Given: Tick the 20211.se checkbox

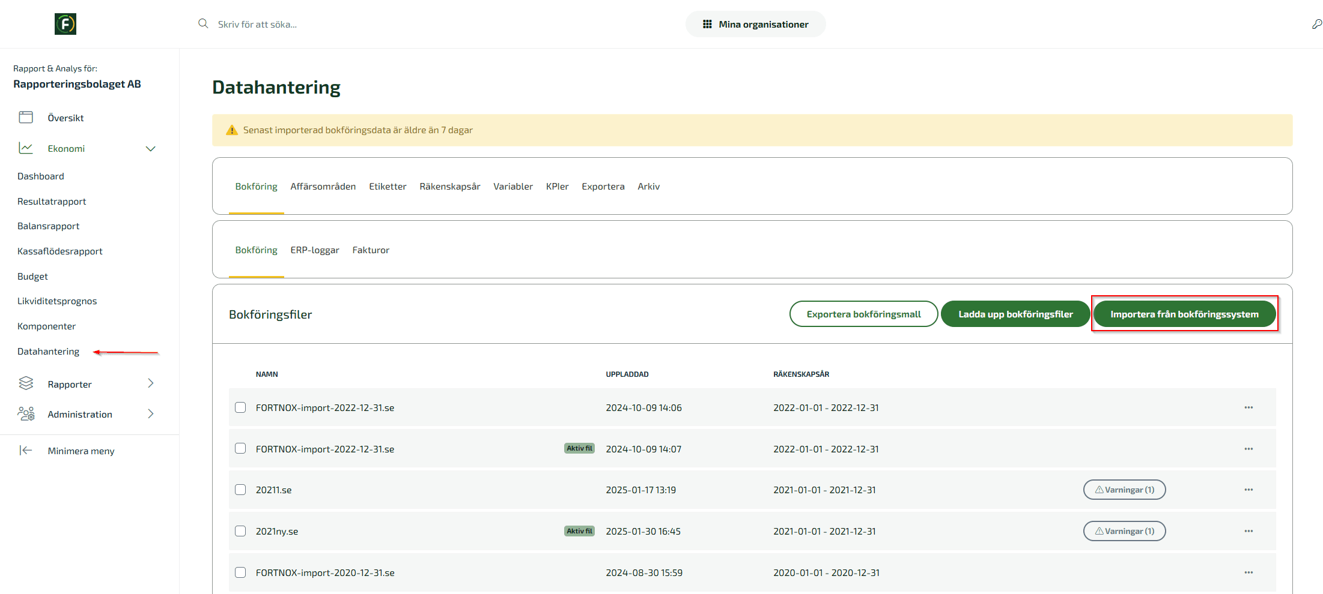Looking at the screenshot, I should coord(240,490).
